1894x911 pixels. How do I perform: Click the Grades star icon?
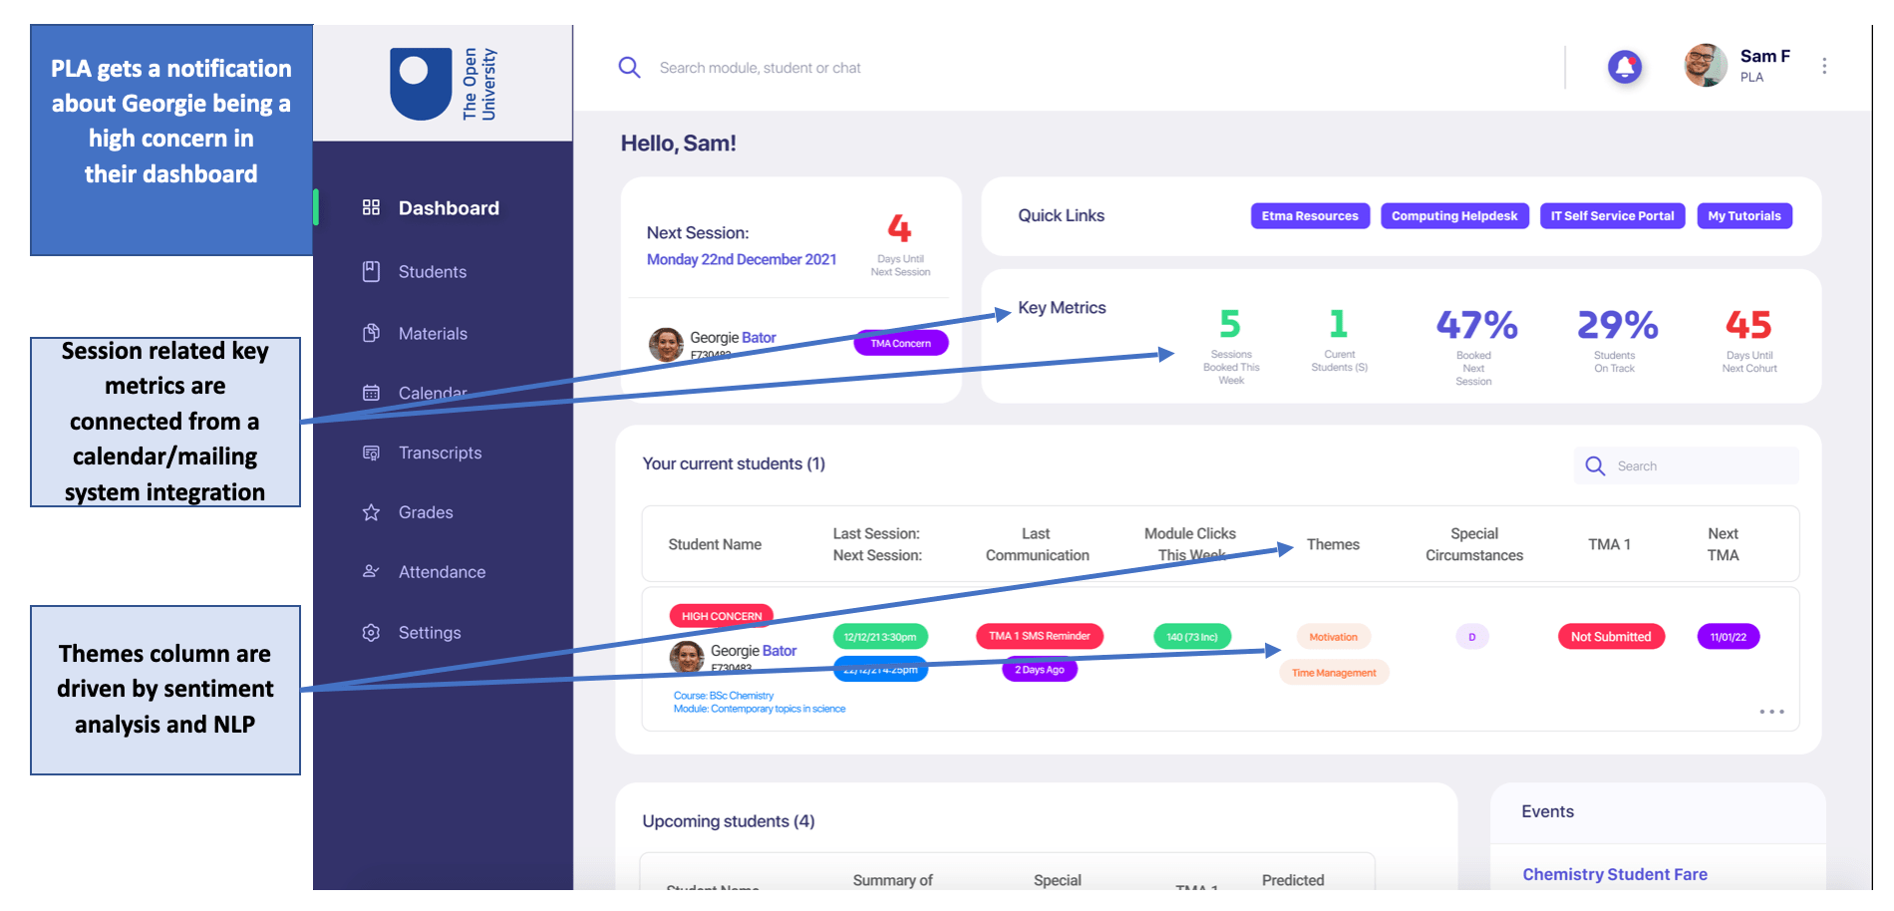point(371,512)
